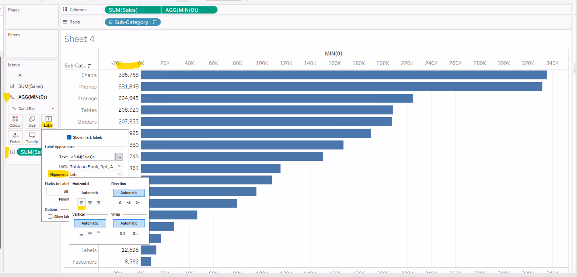Click the 335,768 label value
577x277 pixels.
point(129,75)
